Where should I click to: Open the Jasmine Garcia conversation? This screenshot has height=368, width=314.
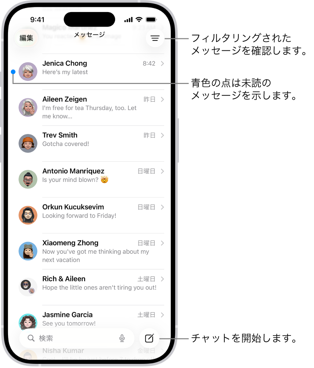tap(91, 319)
